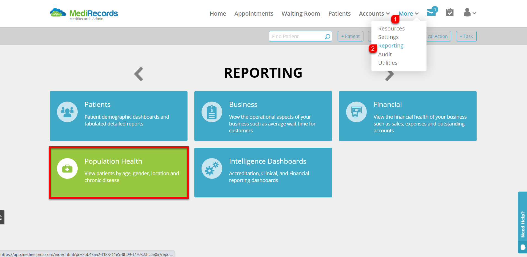
Task: Open the Appointments page
Action: click(x=254, y=14)
